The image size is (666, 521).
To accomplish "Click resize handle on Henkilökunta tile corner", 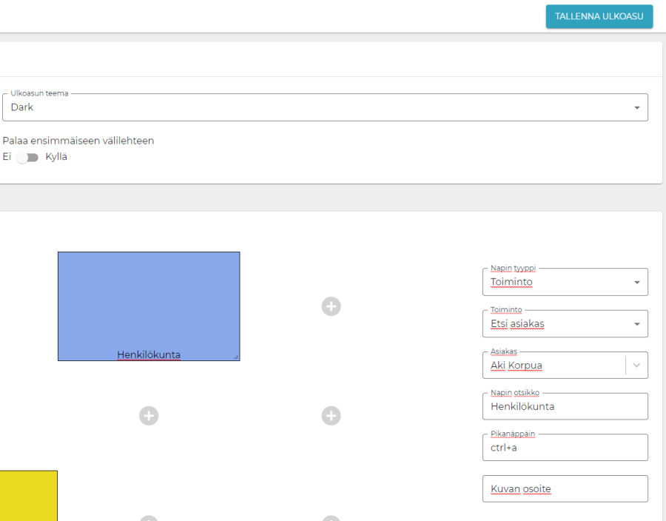I will pyautogui.click(x=236, y=357).
